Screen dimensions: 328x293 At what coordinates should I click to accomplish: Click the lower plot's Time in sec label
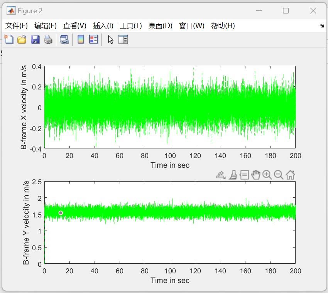[170, 280]
